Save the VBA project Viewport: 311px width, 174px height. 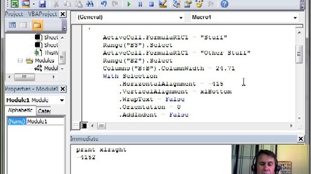pyautogui.click(x=42, y=4)
